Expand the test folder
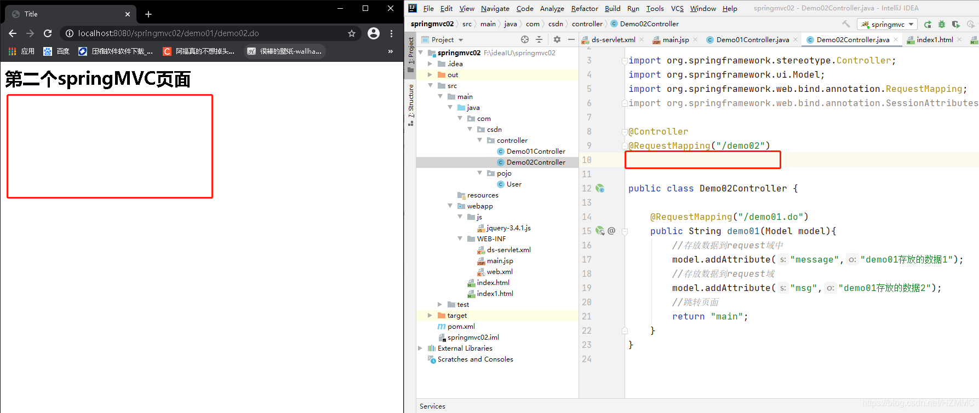Viewport: 979px width, 413px height. click(x=440, y=304)
